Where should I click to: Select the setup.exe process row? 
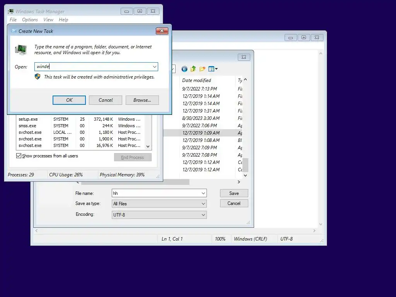click(80, 119)
